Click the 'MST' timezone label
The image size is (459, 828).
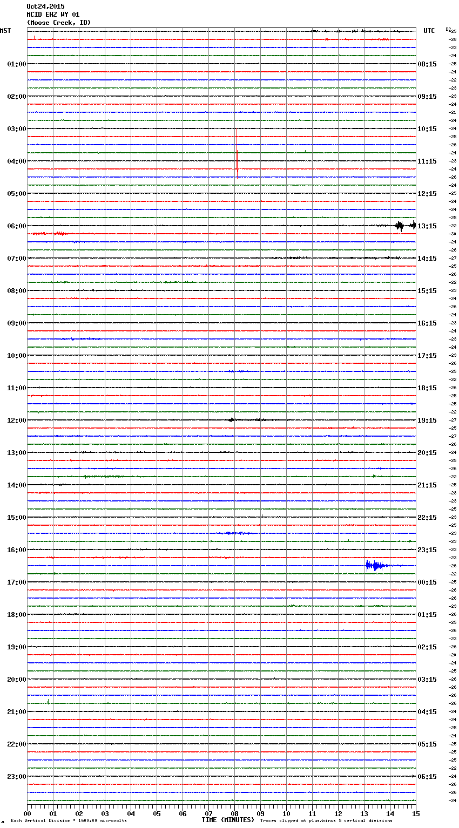(5, 31)
